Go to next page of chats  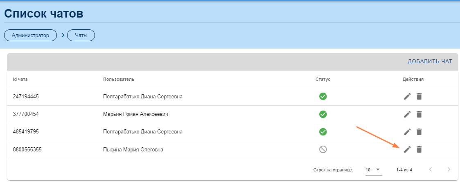tap(449, 169)
